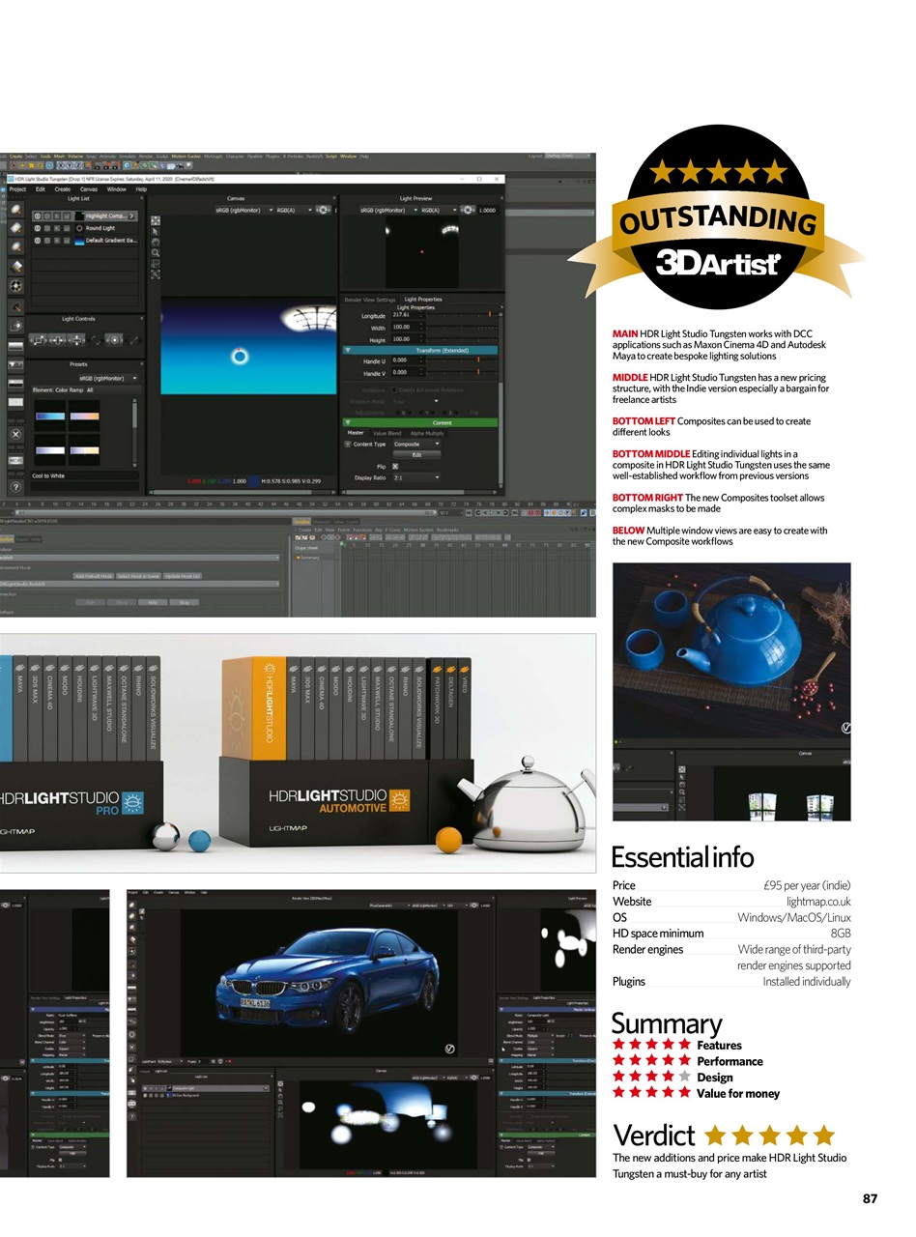Select the Zoom tool in the Canvas toolbar
This screenshot has height=1237, width=916.
click(155, 252)
